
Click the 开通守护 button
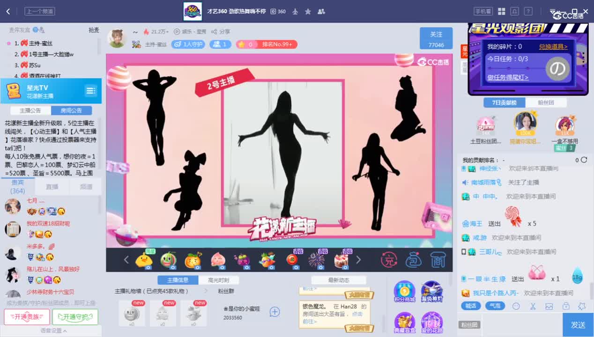click(75, 317)
